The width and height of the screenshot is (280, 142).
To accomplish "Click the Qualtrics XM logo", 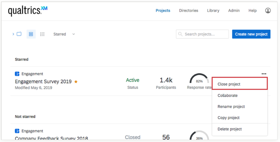I will pyautogui.click(x=27, y=11).
